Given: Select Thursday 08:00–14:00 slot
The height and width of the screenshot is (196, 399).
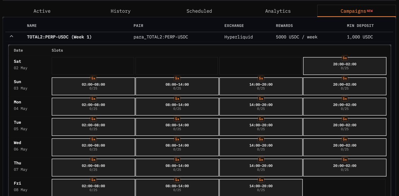Looking at the screenshot, I should pos(177,167).
